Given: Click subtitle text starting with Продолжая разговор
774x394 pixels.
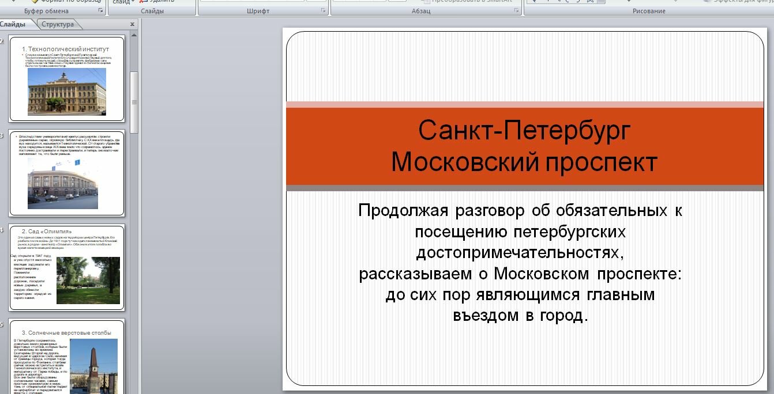Looking at the screenshot, I should [520, 263].
